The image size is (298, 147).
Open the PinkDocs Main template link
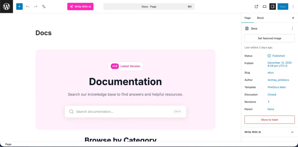[x=276, y=87]
